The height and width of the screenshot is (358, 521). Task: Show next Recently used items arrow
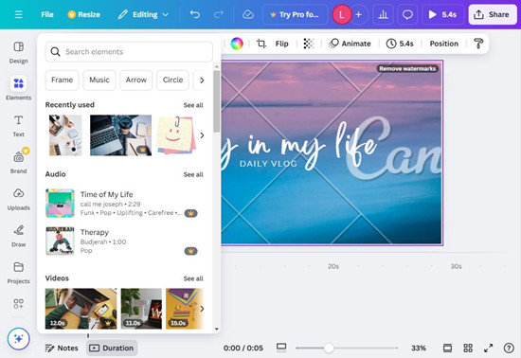point(202,135)
